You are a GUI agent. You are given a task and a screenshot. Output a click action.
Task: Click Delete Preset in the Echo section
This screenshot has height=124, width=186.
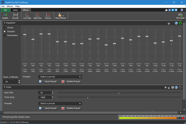[x=71, y=108]
